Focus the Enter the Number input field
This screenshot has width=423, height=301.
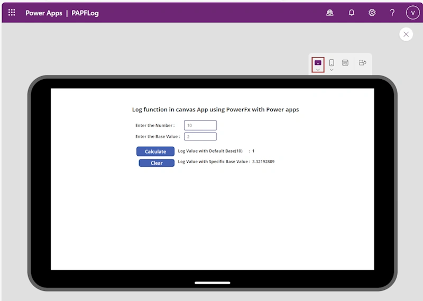pos(200,125)
